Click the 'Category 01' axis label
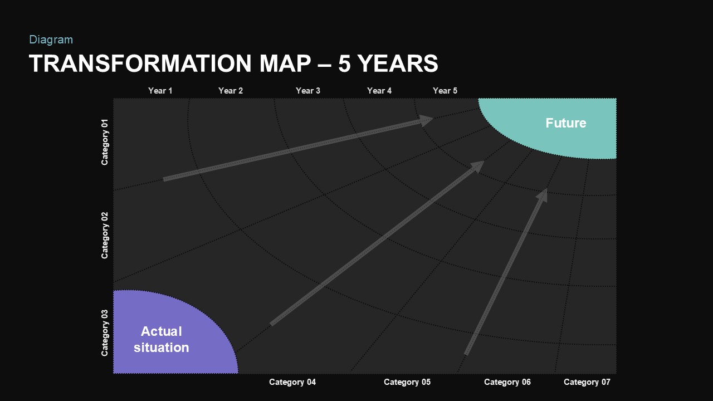The height and width of the screenshot is (401, 713). [x=105, y=141]
